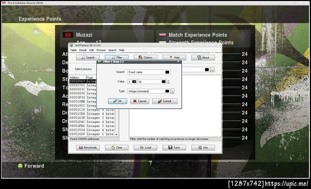The height and width of the screenshot is (189, 311).
Task: Run the Benchmark button at bottom
Action: coord(88,148)
